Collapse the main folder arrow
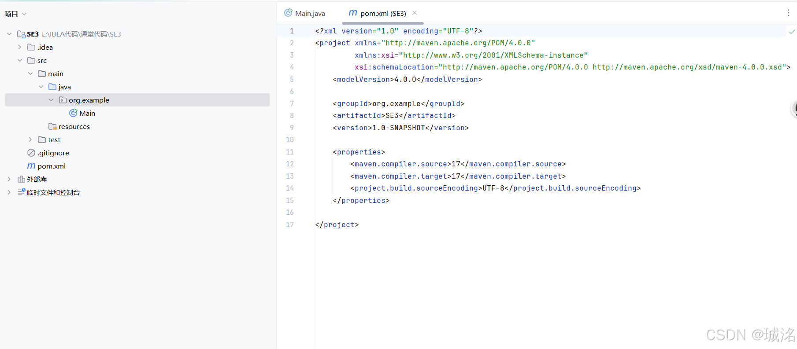The width and height of the screenshot is (797, 349). pos(30,73)
